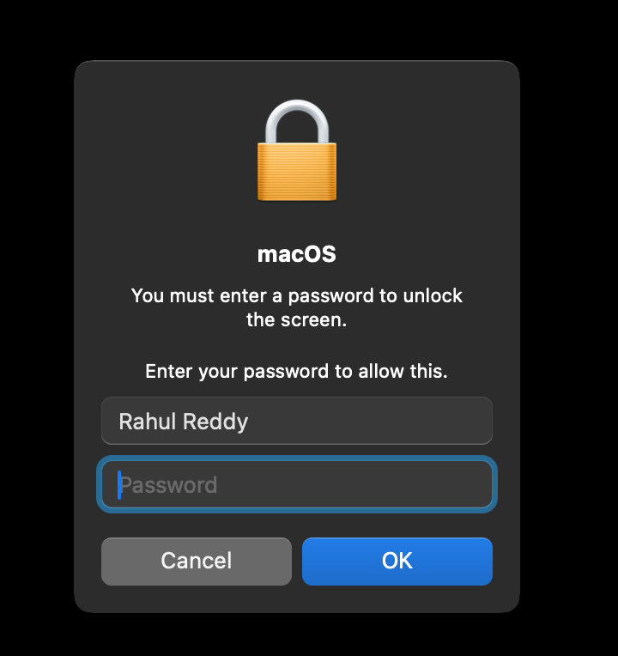Click the 'unlock the screen' message line
Image resolution: width=618 pixels, height=656 pixels.
point(296,320)
